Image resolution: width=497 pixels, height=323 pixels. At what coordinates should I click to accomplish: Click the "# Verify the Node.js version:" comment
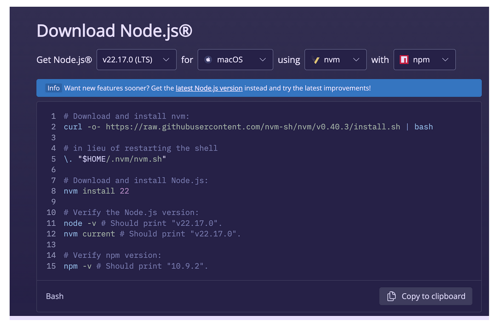tap(131, 212)
